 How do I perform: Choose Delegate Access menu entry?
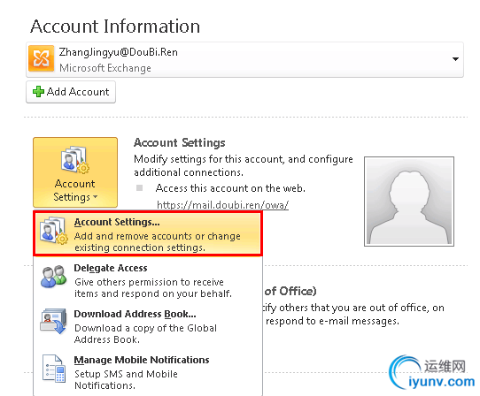pyautogui.click(x=148, y=280)
